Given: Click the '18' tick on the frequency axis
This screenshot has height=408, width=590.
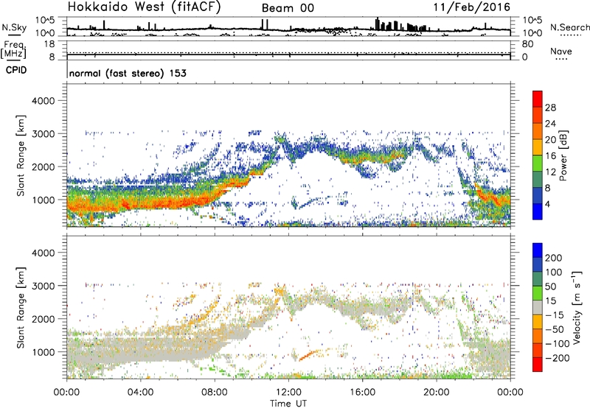Looking at the screenshot, I should coord(49,44).
